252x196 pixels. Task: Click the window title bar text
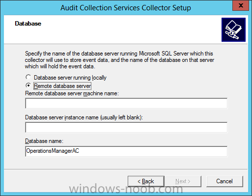(x=126, y=8)
